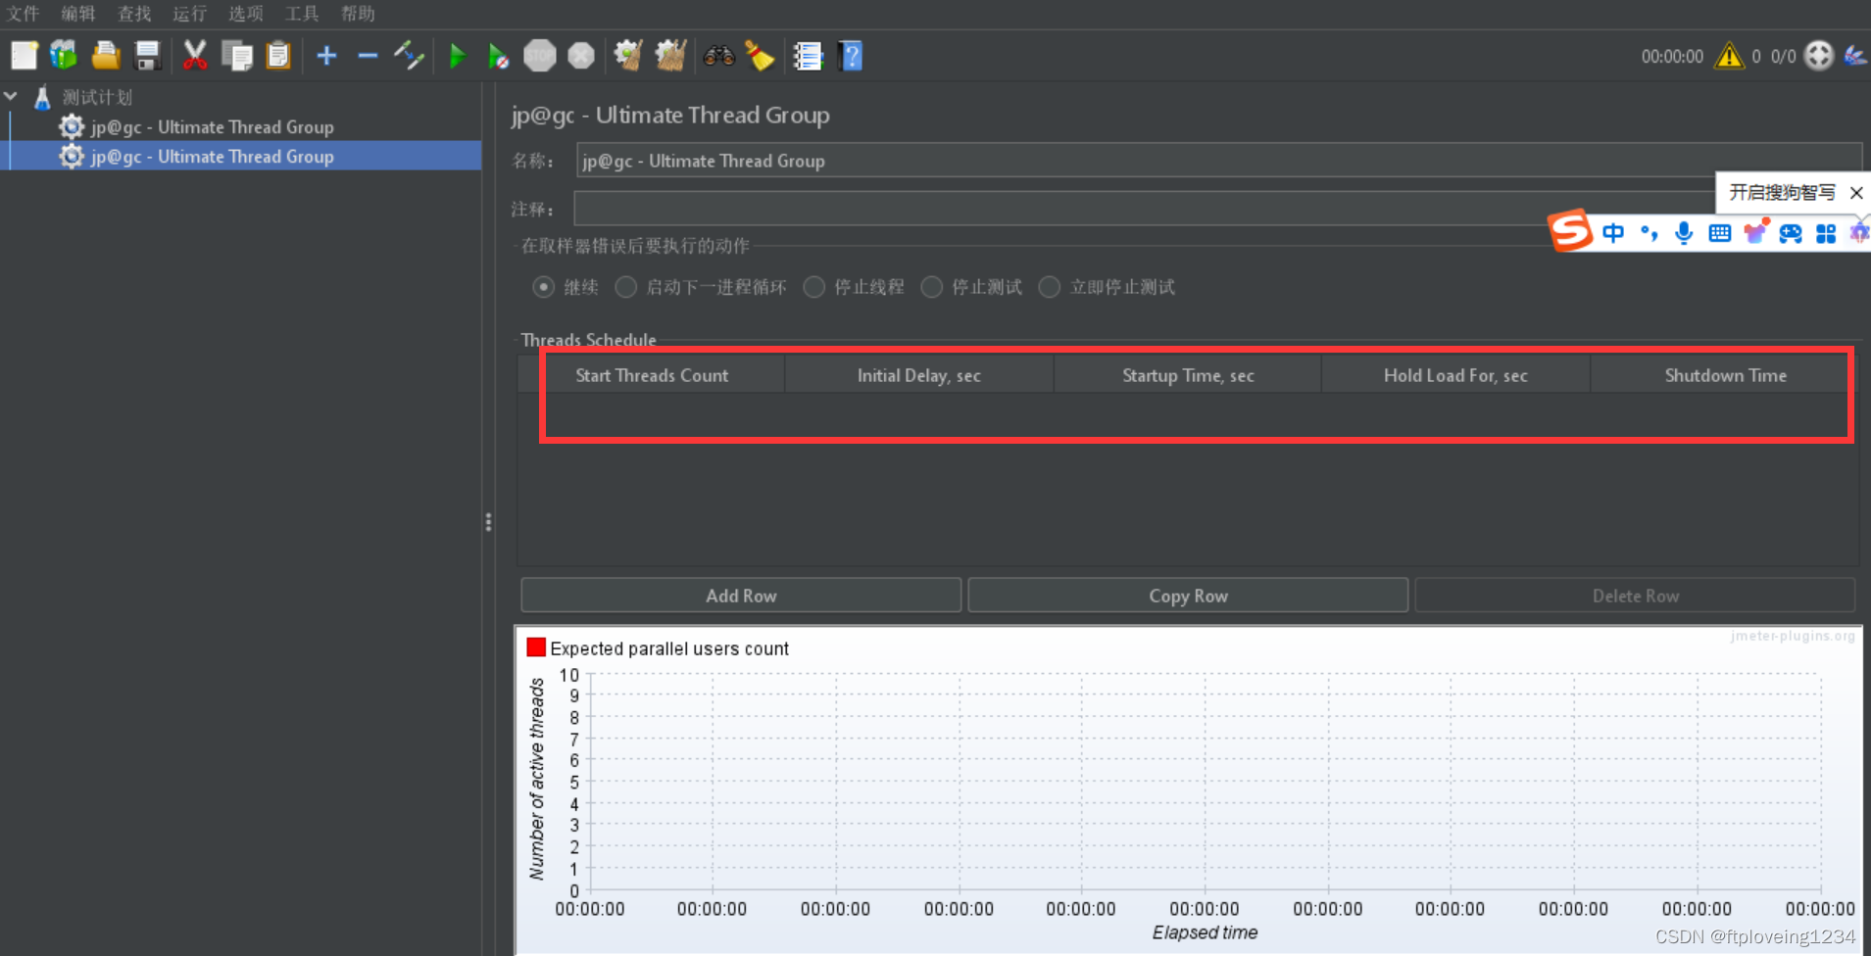Click the Shutdown threads X icon
This screenshot has height=956, width=1871.
pos(581,56)
